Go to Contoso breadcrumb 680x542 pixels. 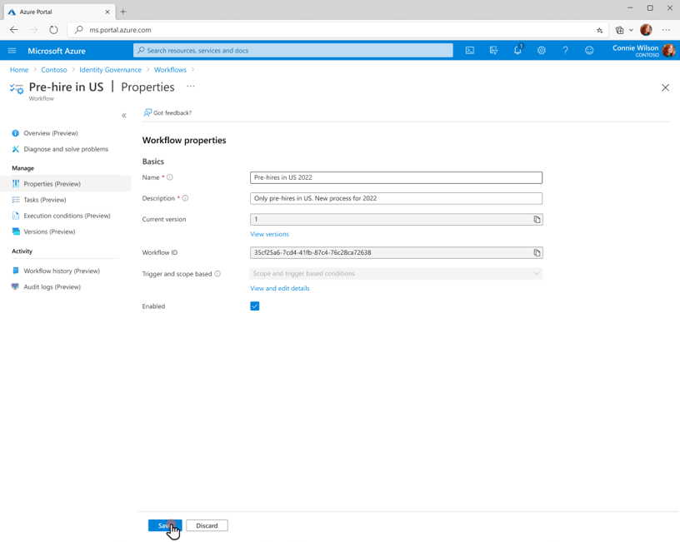(54, 70)
